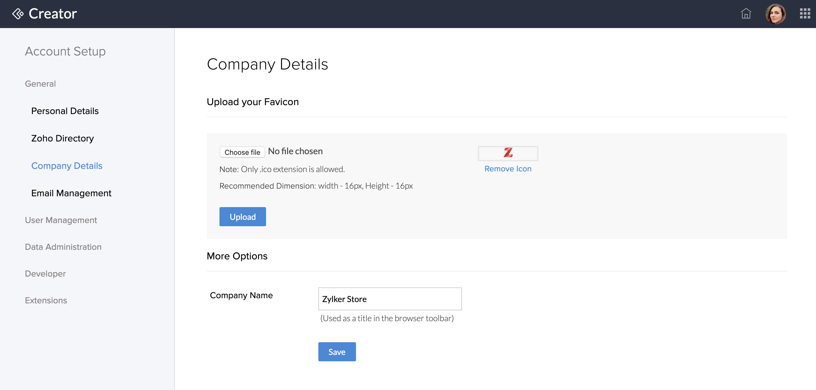This screenshot has height=390, width=816.
Task: Expand the Extensions section
Action: (x=46, y=300)
